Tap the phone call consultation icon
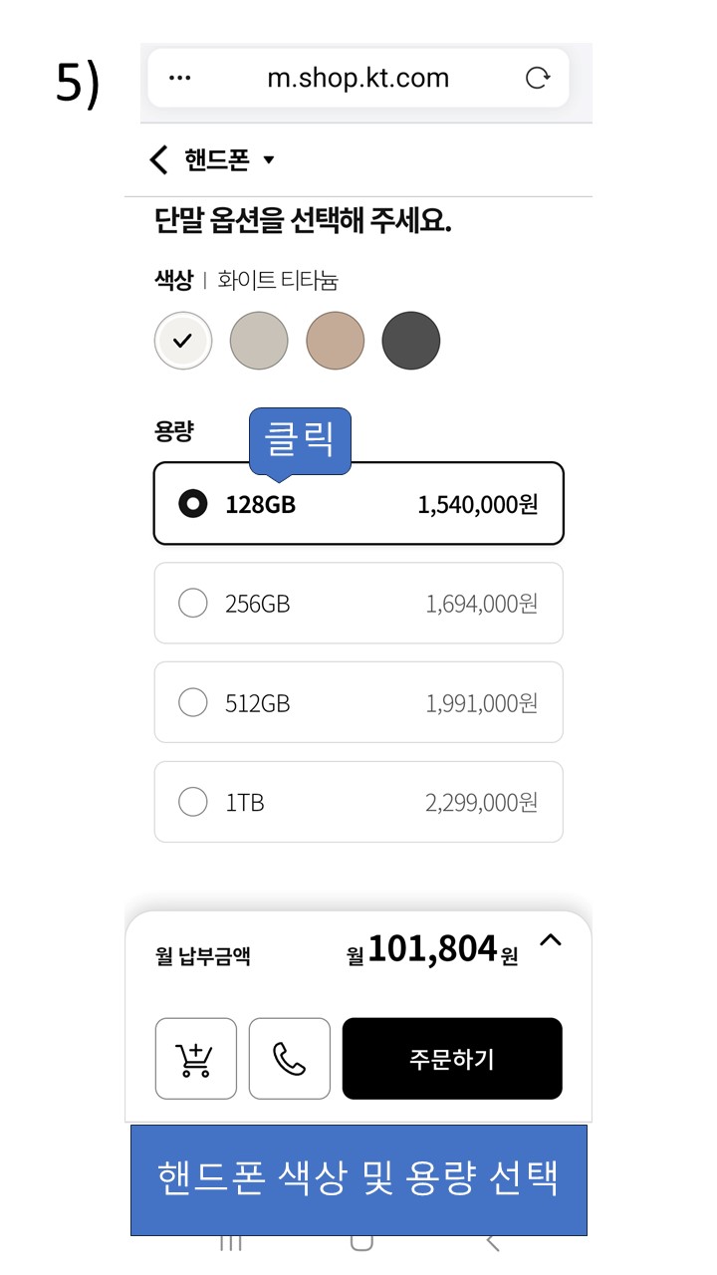The height and width of the screenshot is (1275, 717). coord(289,1059)
